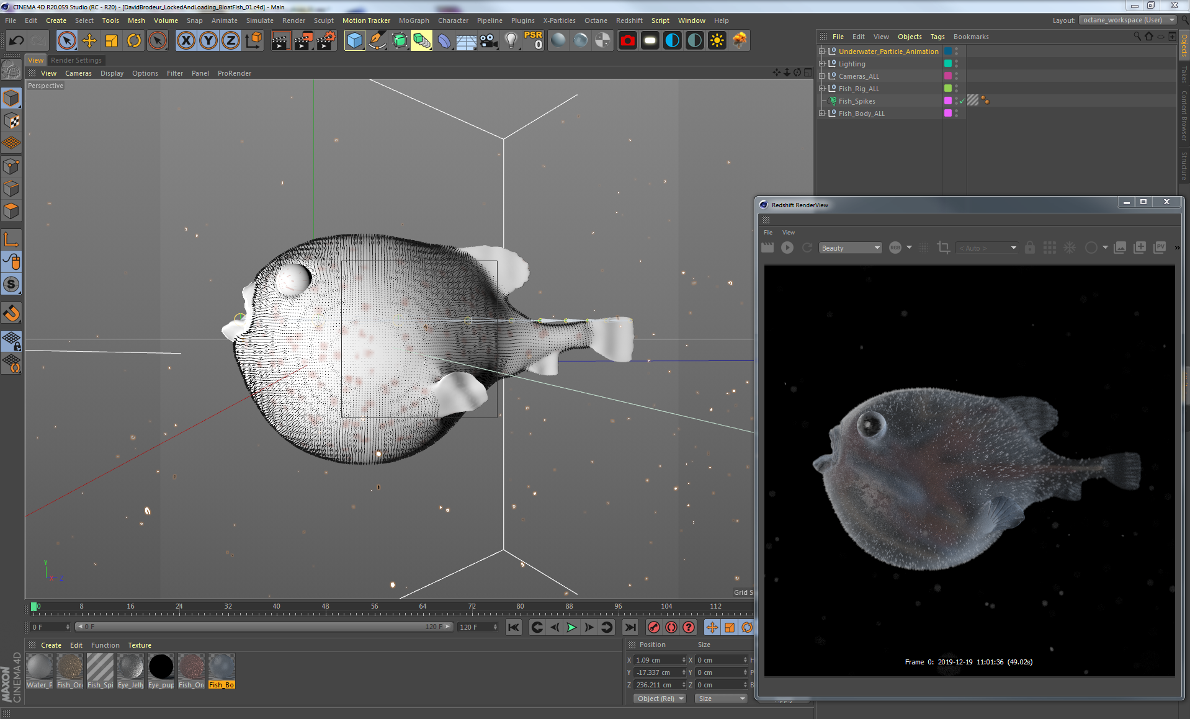
Task: Start rendering in the Redshift RenderView
Action: tap(787, 248)
